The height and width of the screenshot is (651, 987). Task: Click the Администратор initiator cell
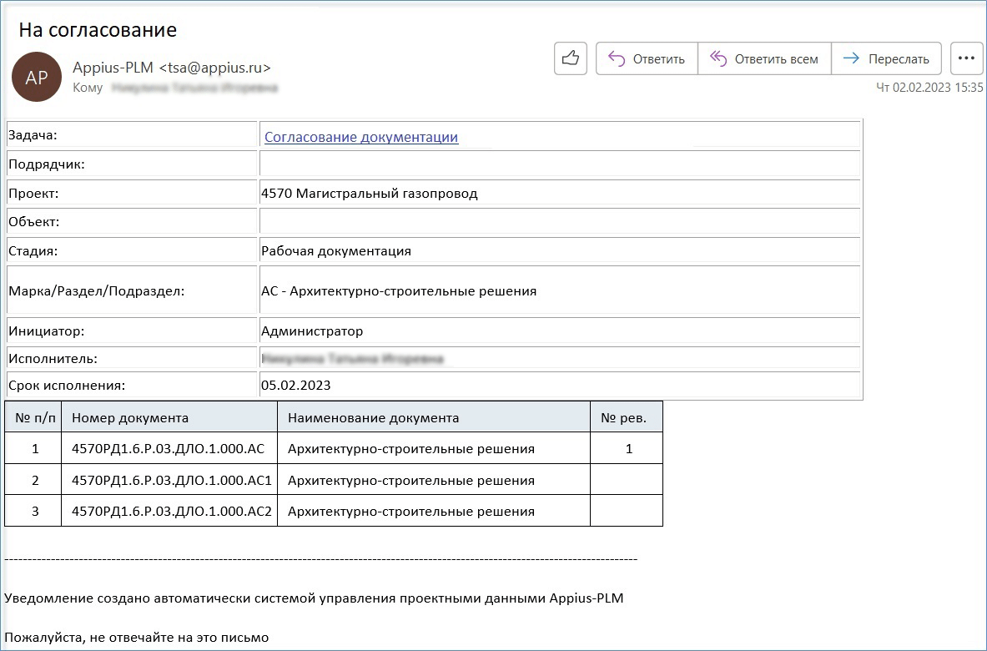coord(312,331)
